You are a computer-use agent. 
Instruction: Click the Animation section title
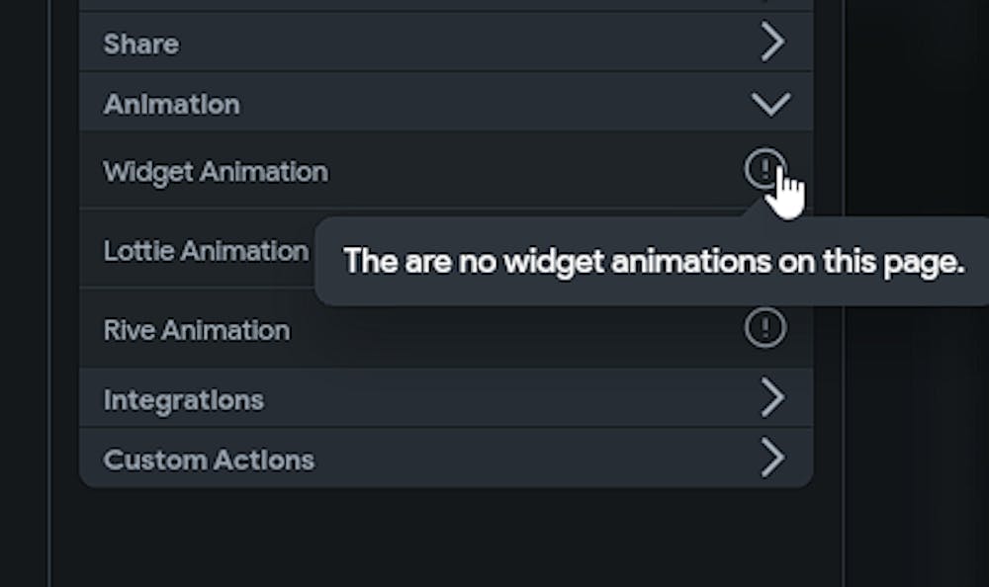pyautogui.click(x=171, y=104)
